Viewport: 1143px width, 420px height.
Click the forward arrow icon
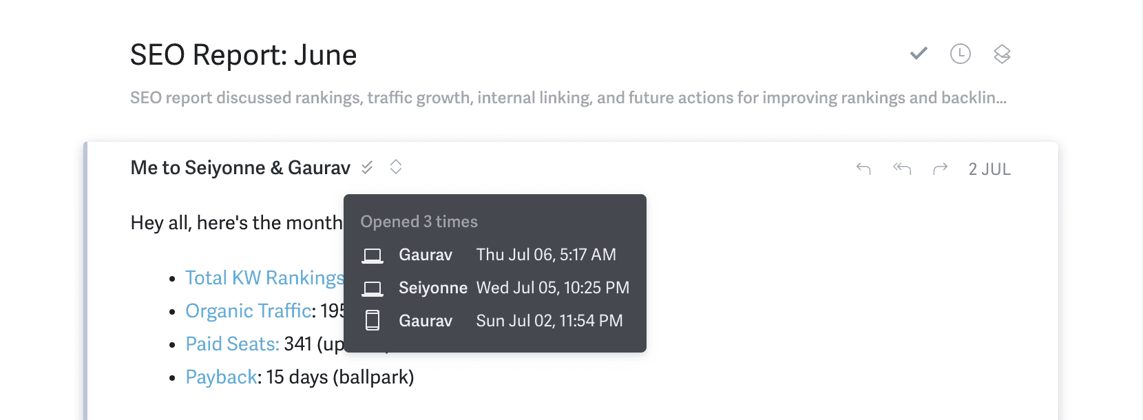pyautogui.click(x=940, y=169)
